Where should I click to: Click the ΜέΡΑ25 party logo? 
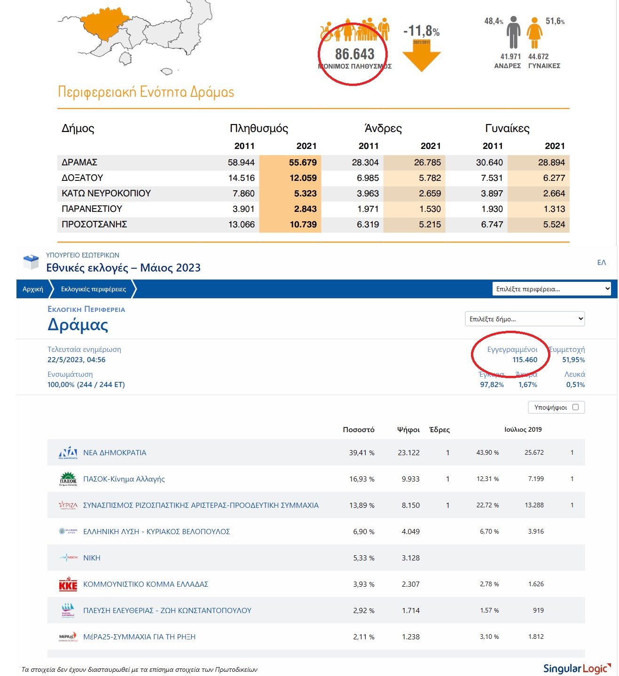(68, 637)
